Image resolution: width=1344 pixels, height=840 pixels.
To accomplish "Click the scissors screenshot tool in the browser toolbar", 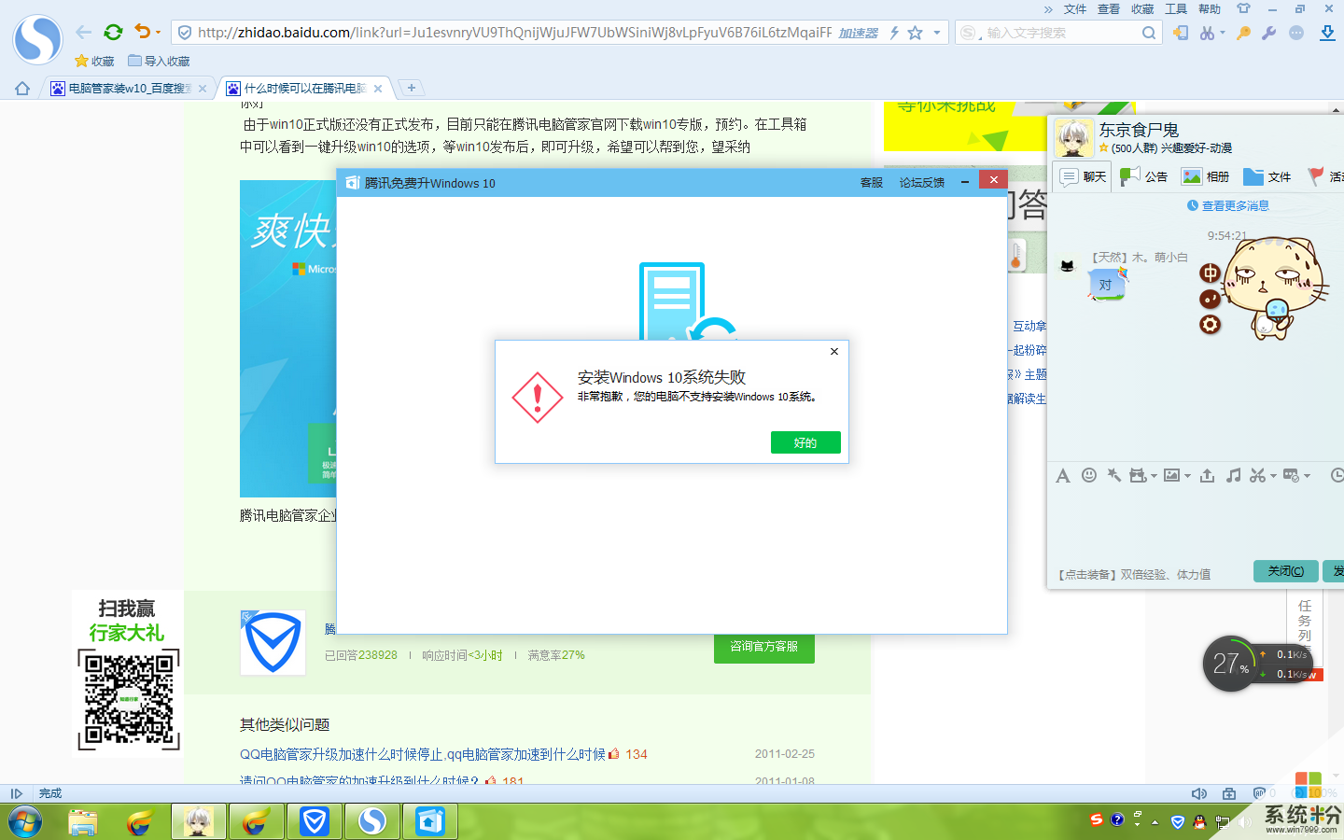I will tap(1207, 33).
